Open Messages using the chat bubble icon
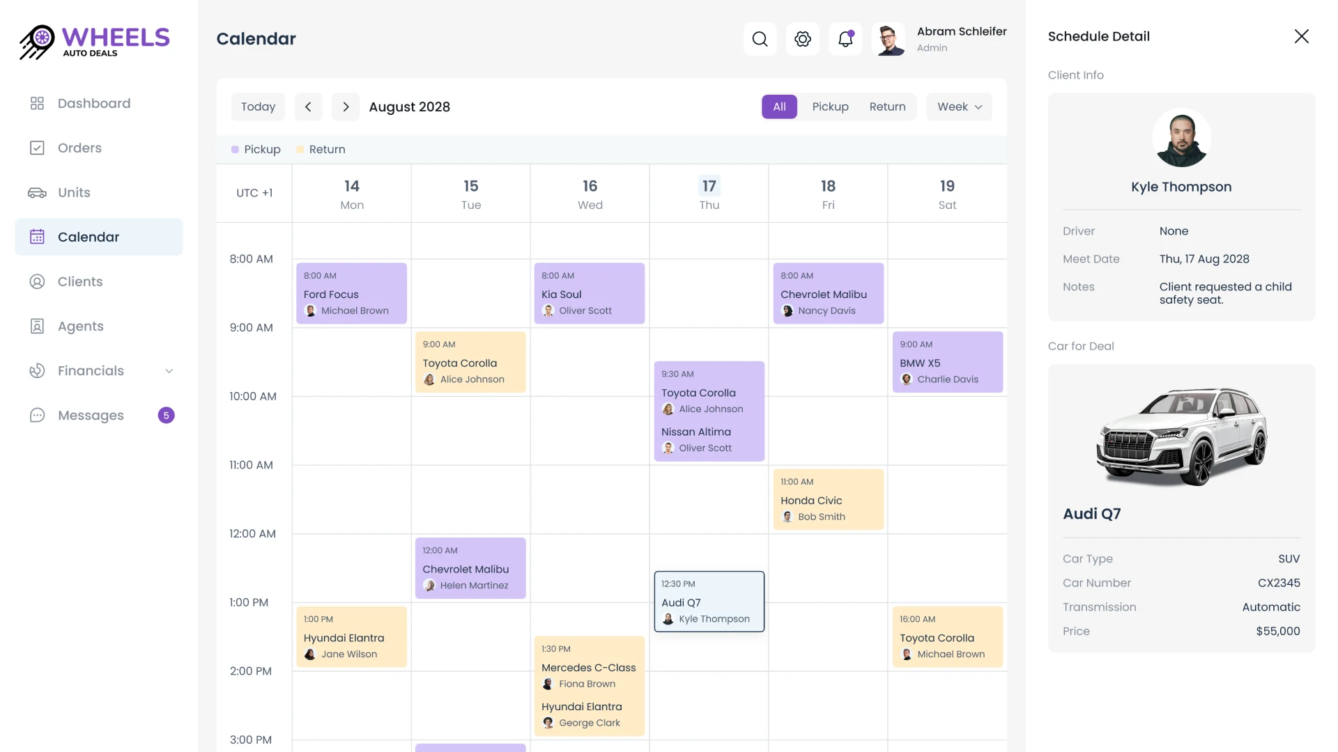This screenshot has height=752, width=1338. point(37,415)
